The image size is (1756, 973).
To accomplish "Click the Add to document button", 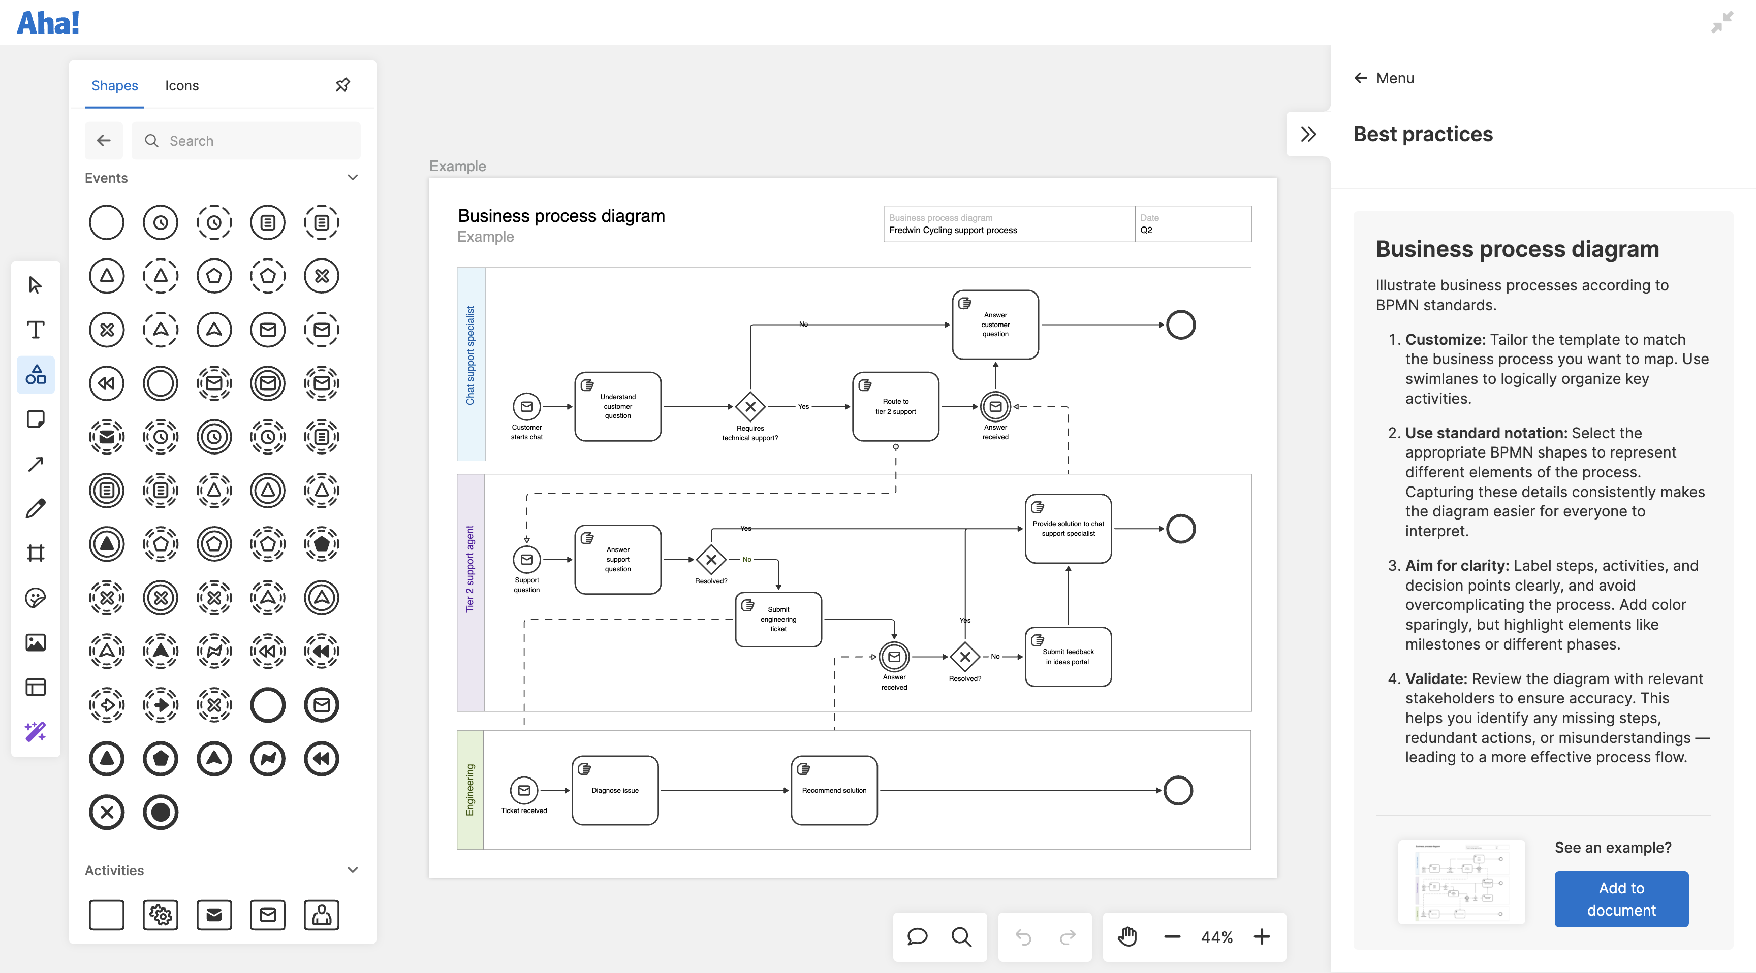I will [1621, 899].
